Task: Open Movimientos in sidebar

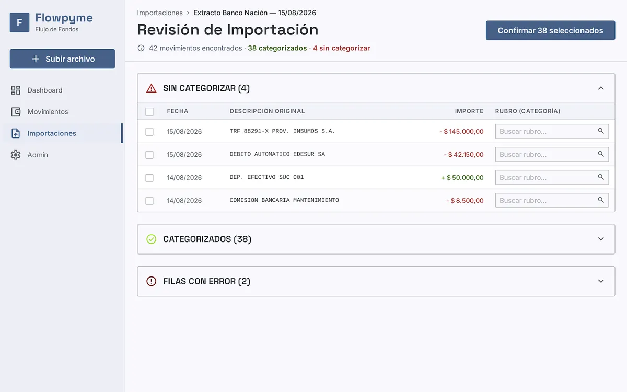Action: coord(62,112)
